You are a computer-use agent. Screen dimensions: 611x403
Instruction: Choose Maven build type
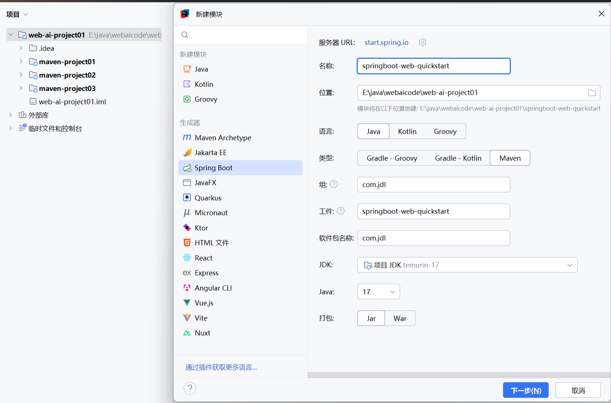point(510,158)
